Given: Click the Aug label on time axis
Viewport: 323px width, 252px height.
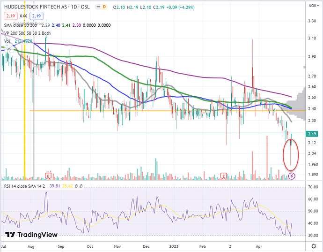Looking at the screenshot, I should pos(31,246).
